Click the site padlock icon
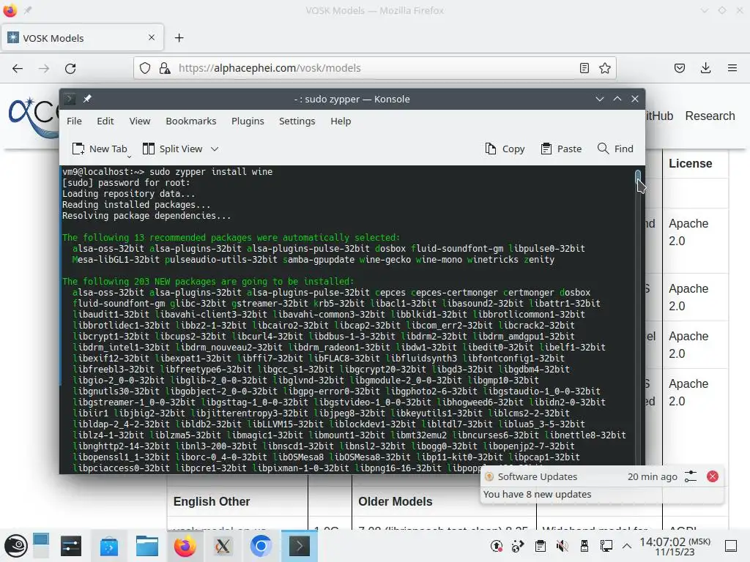The height and width of the screenshot is (562, 750). [x=165, y=68]
